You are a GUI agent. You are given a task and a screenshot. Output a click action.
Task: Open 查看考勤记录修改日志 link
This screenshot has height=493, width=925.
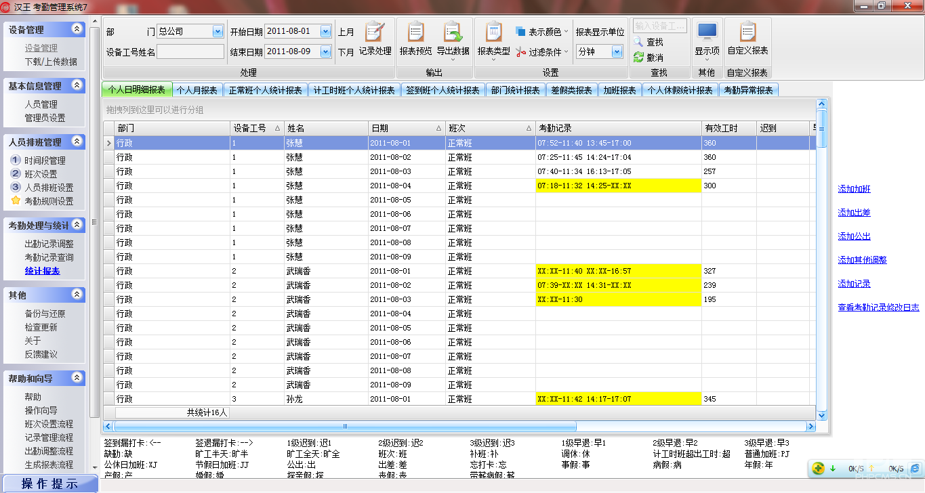[878, 307]
